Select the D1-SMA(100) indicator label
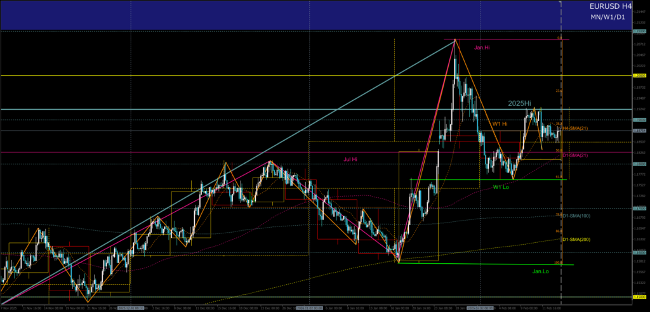 click(x=576, y=216)
